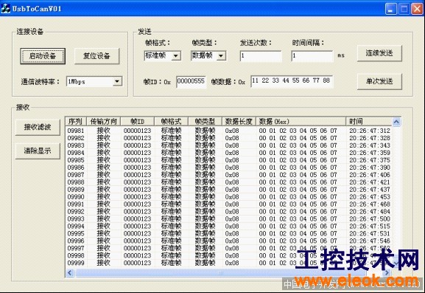425x293 pixels.
Task: Close the UsbToCanV01 window
Action: point(417,9)
